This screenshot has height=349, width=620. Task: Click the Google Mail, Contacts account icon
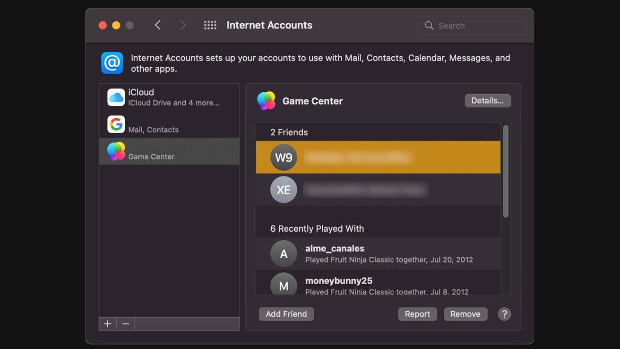116,124
